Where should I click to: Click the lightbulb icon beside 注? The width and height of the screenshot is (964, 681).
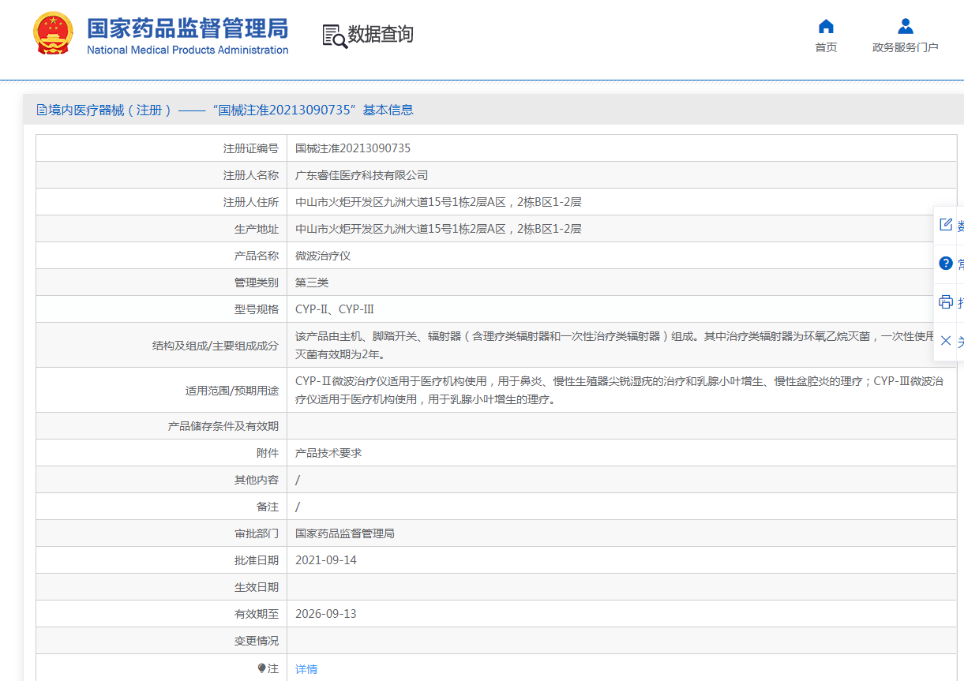pos(261,668)
